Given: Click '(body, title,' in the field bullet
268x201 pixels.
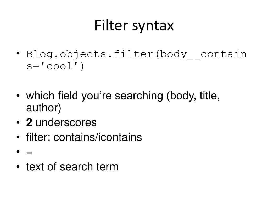Looking at the screenshot, I should coord(193,96).
